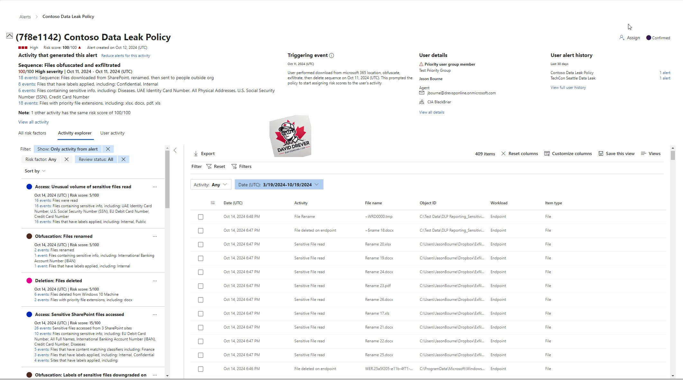The image size is (683, 380).
Task: Click the 18 events sequence link
Action: (28, 78)
